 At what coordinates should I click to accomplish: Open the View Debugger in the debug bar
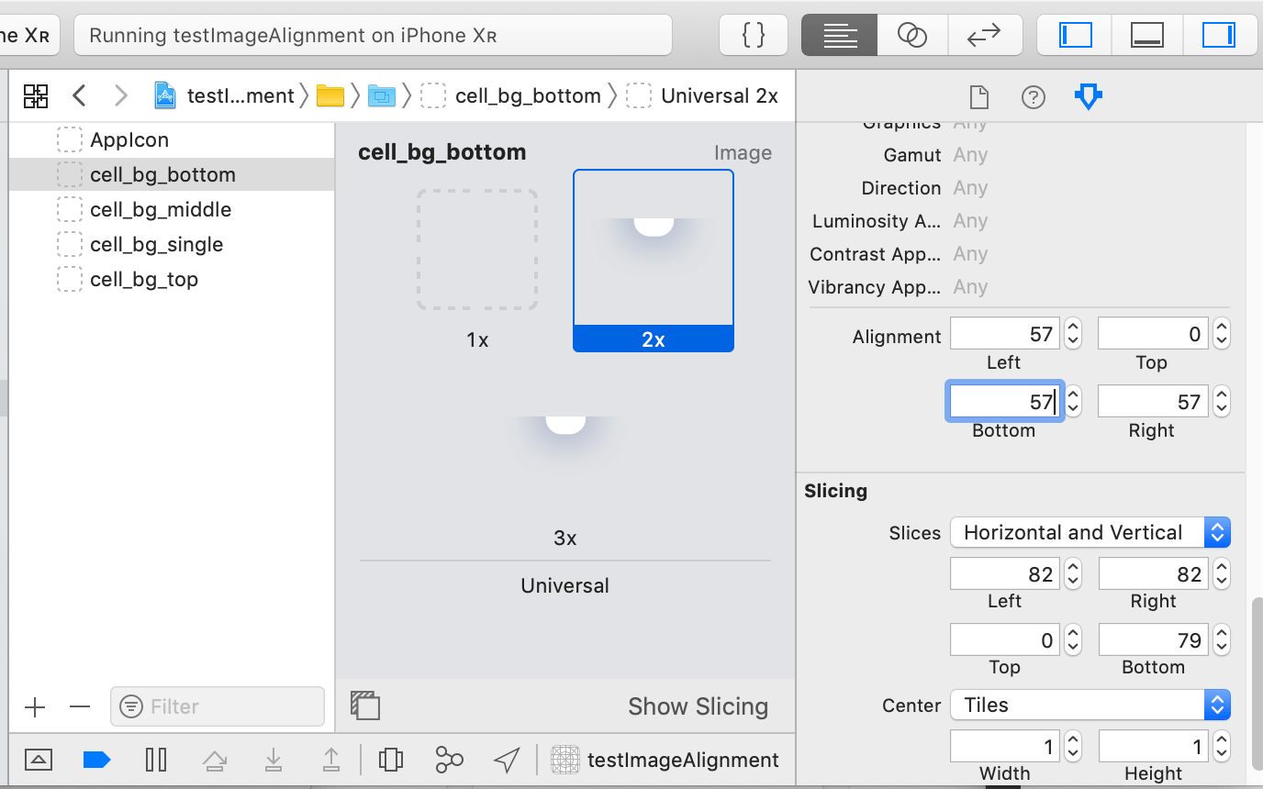pos(392,760)
